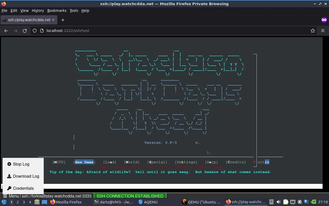Click the [Help] game menu option
This screenshot has width=329, height=206.
click(212, 162)
